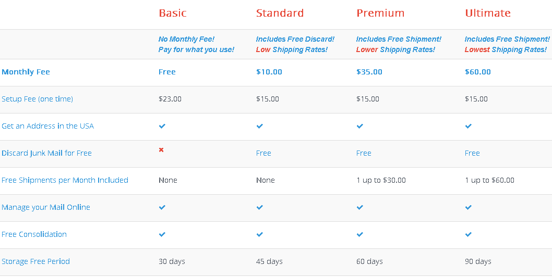Select the Standard plan heading
The image size is (552, 277).
(280, 13)
